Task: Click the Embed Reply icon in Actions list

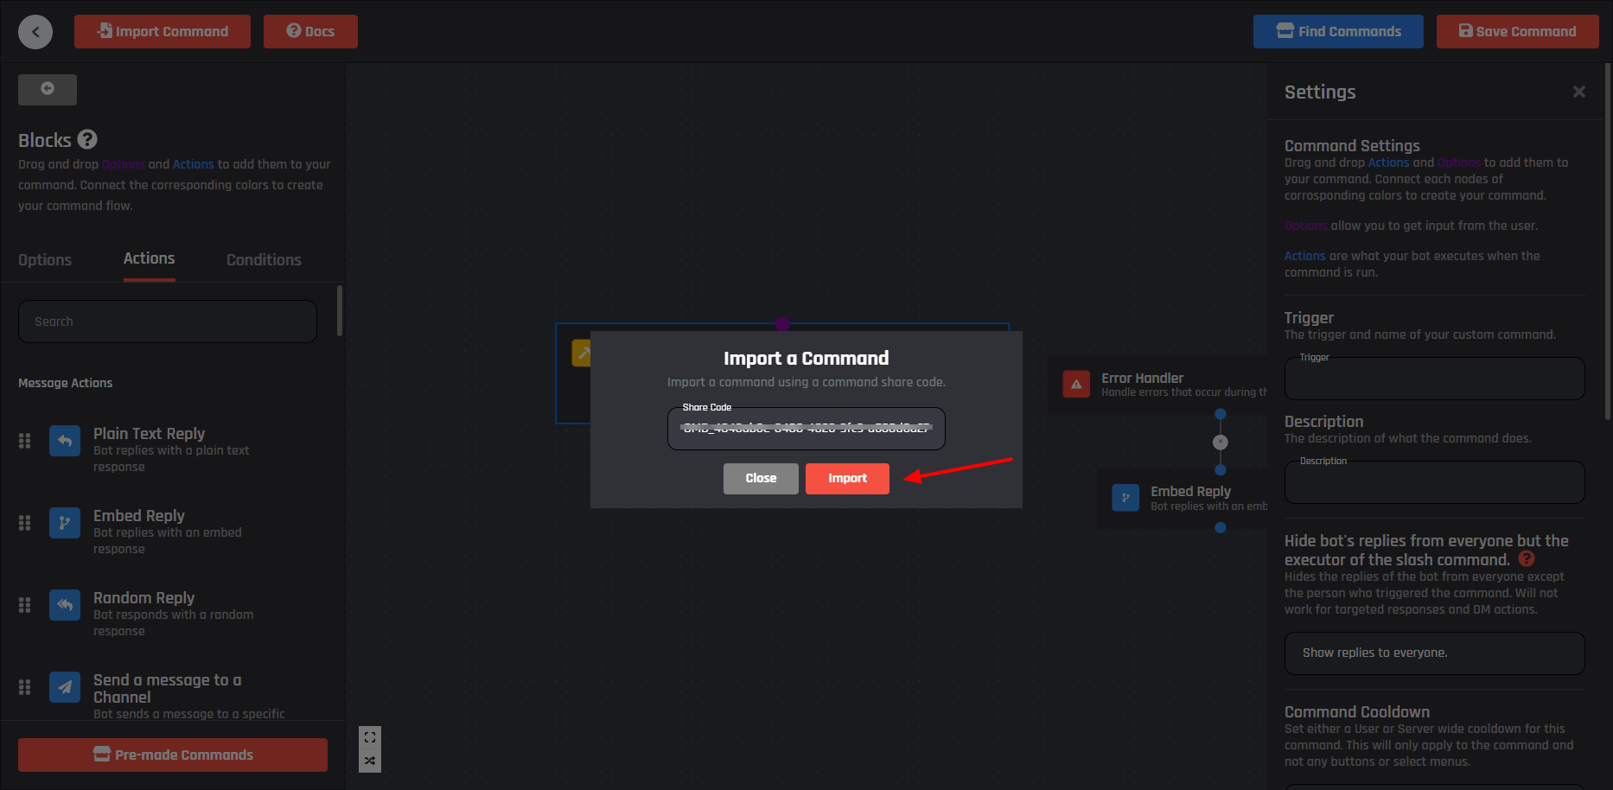Action: coord(65,523)
